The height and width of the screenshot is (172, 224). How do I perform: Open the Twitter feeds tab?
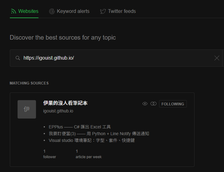coord(118,11)
